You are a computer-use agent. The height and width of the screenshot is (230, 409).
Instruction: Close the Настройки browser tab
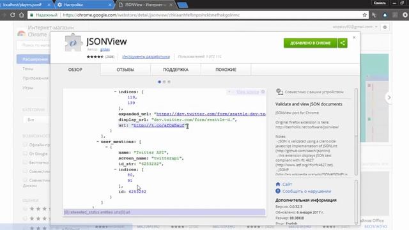pyautogui.click(x=110, y=4)
